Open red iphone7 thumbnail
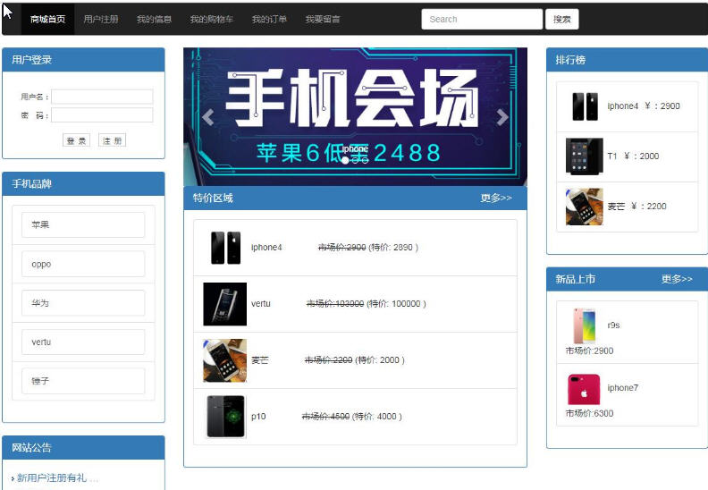 pos(584,389)
